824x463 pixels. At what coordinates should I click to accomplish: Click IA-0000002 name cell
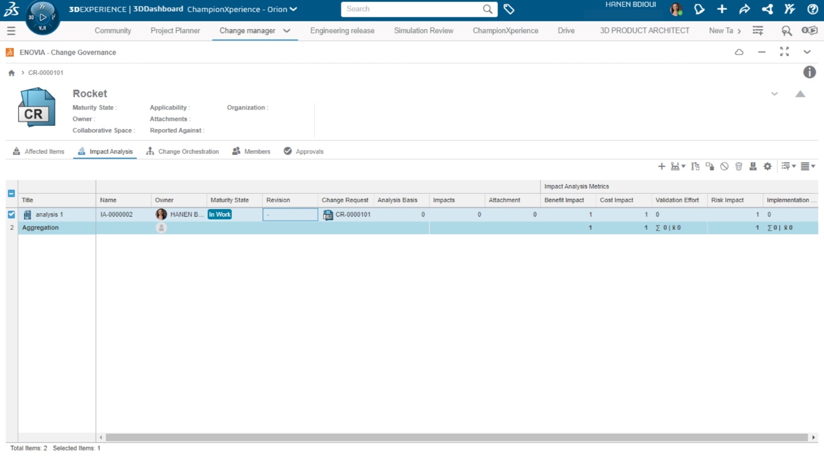coord(123,214)
